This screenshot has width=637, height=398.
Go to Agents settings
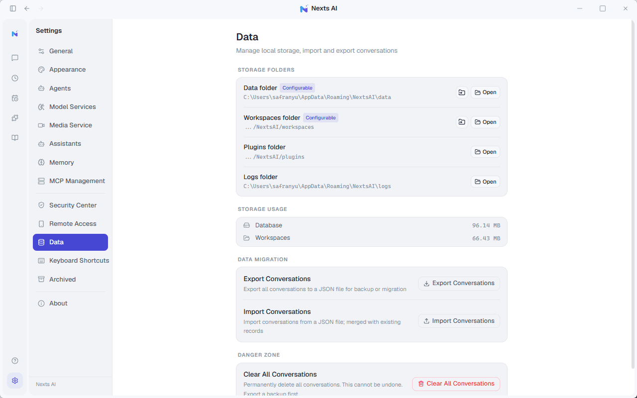point(70,89)
